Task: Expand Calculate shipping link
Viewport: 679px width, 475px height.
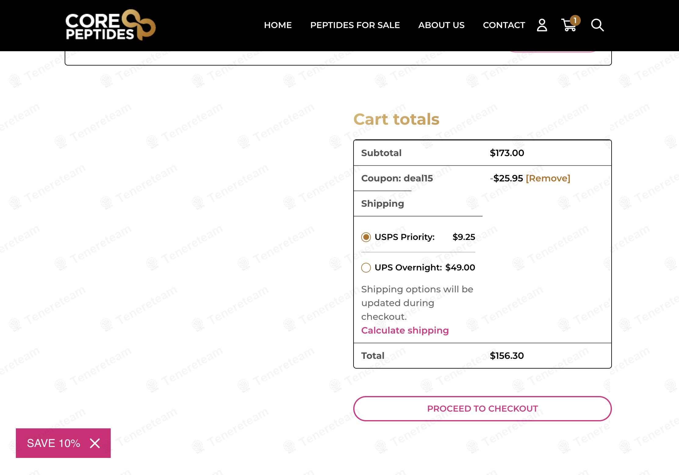Action: pos(405,330)
